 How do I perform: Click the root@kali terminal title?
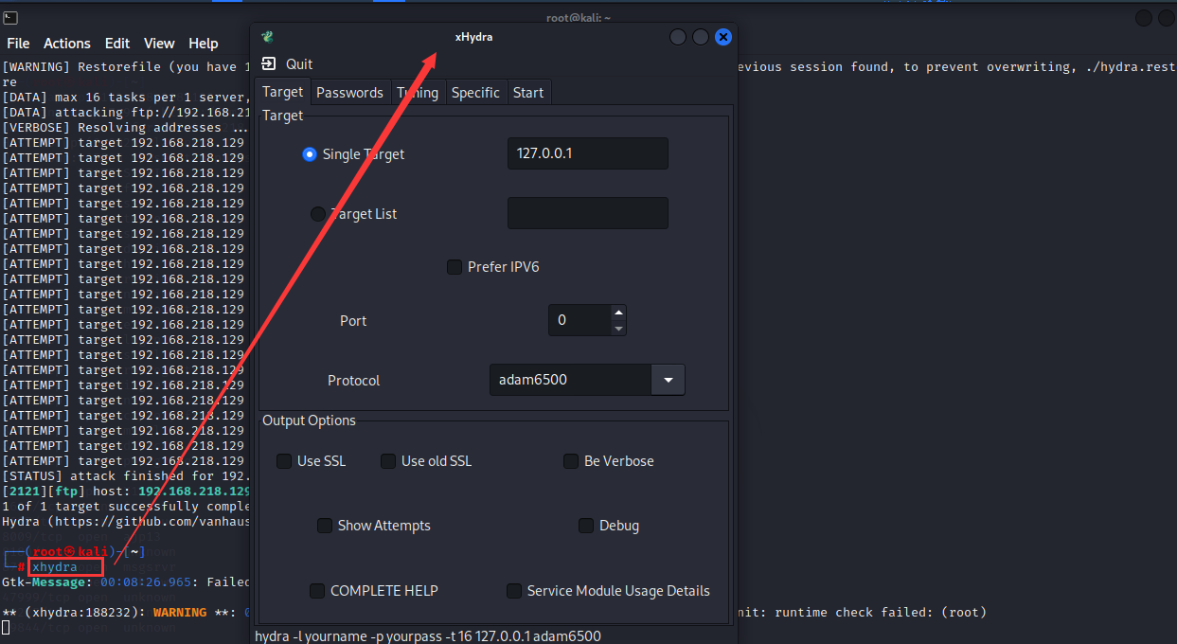tap(580, 18)
